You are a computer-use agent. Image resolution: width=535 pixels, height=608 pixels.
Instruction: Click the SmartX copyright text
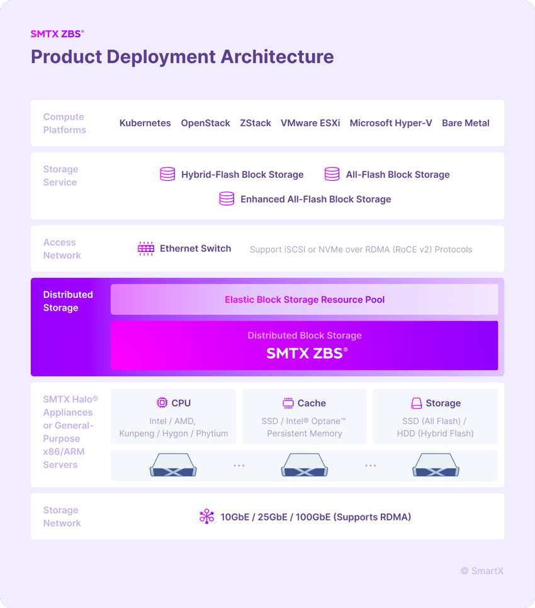click(482, 571)
